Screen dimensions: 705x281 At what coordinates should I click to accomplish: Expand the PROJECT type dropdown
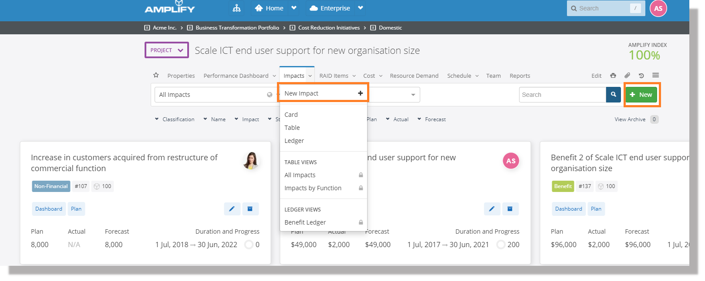pyautogui.click(x=167, y=50)
